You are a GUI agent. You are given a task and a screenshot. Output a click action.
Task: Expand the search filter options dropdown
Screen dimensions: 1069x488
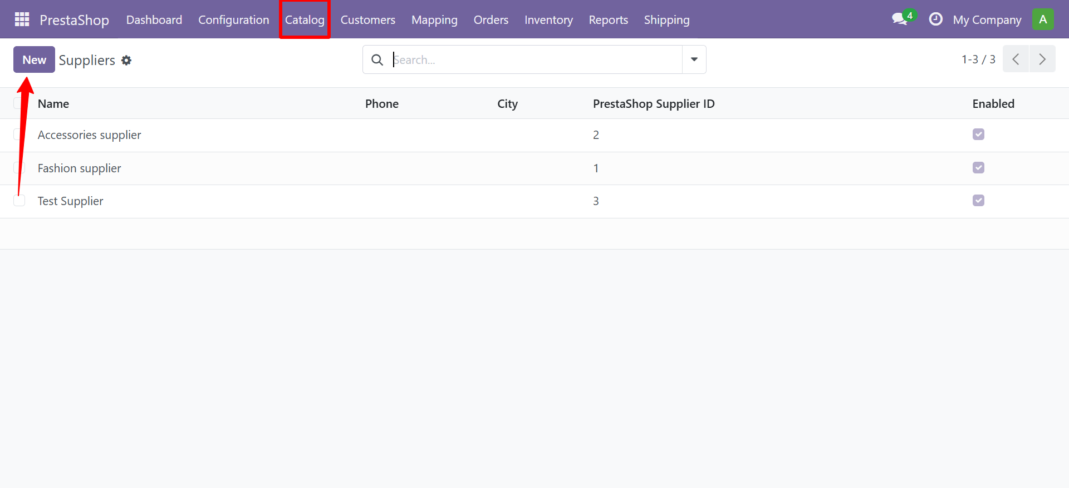pyautogui.click(x=694, y=59)
